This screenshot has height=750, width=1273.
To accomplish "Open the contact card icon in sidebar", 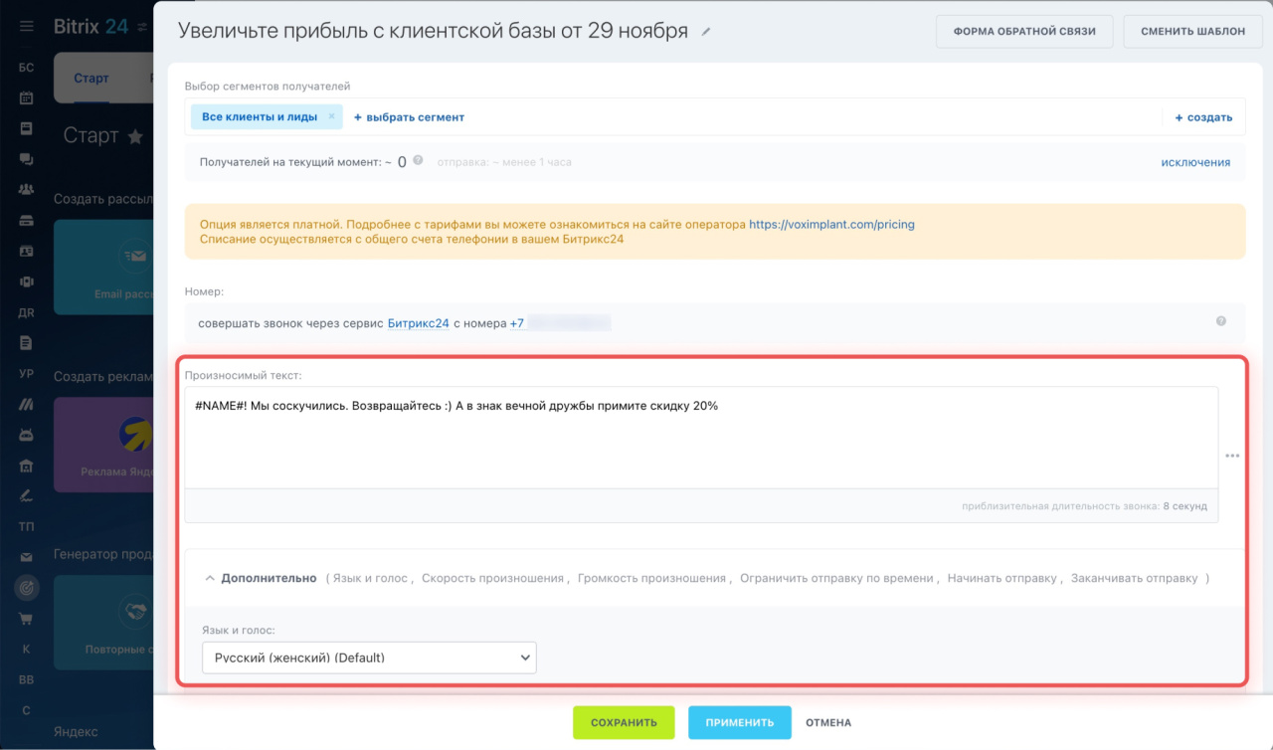I will 27,252.
